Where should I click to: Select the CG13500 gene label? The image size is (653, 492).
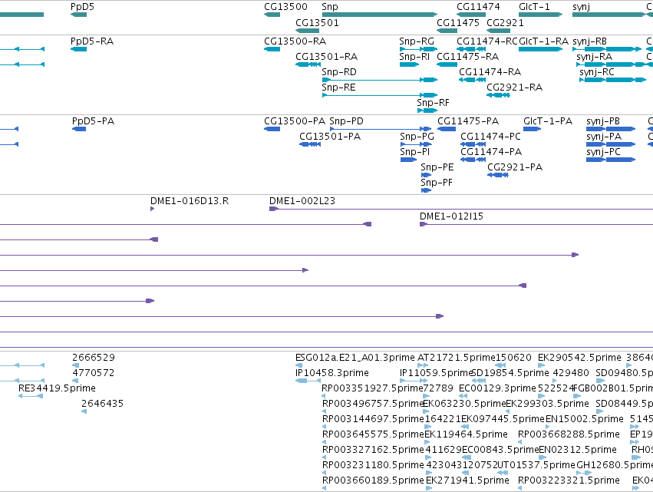(285, 7)
